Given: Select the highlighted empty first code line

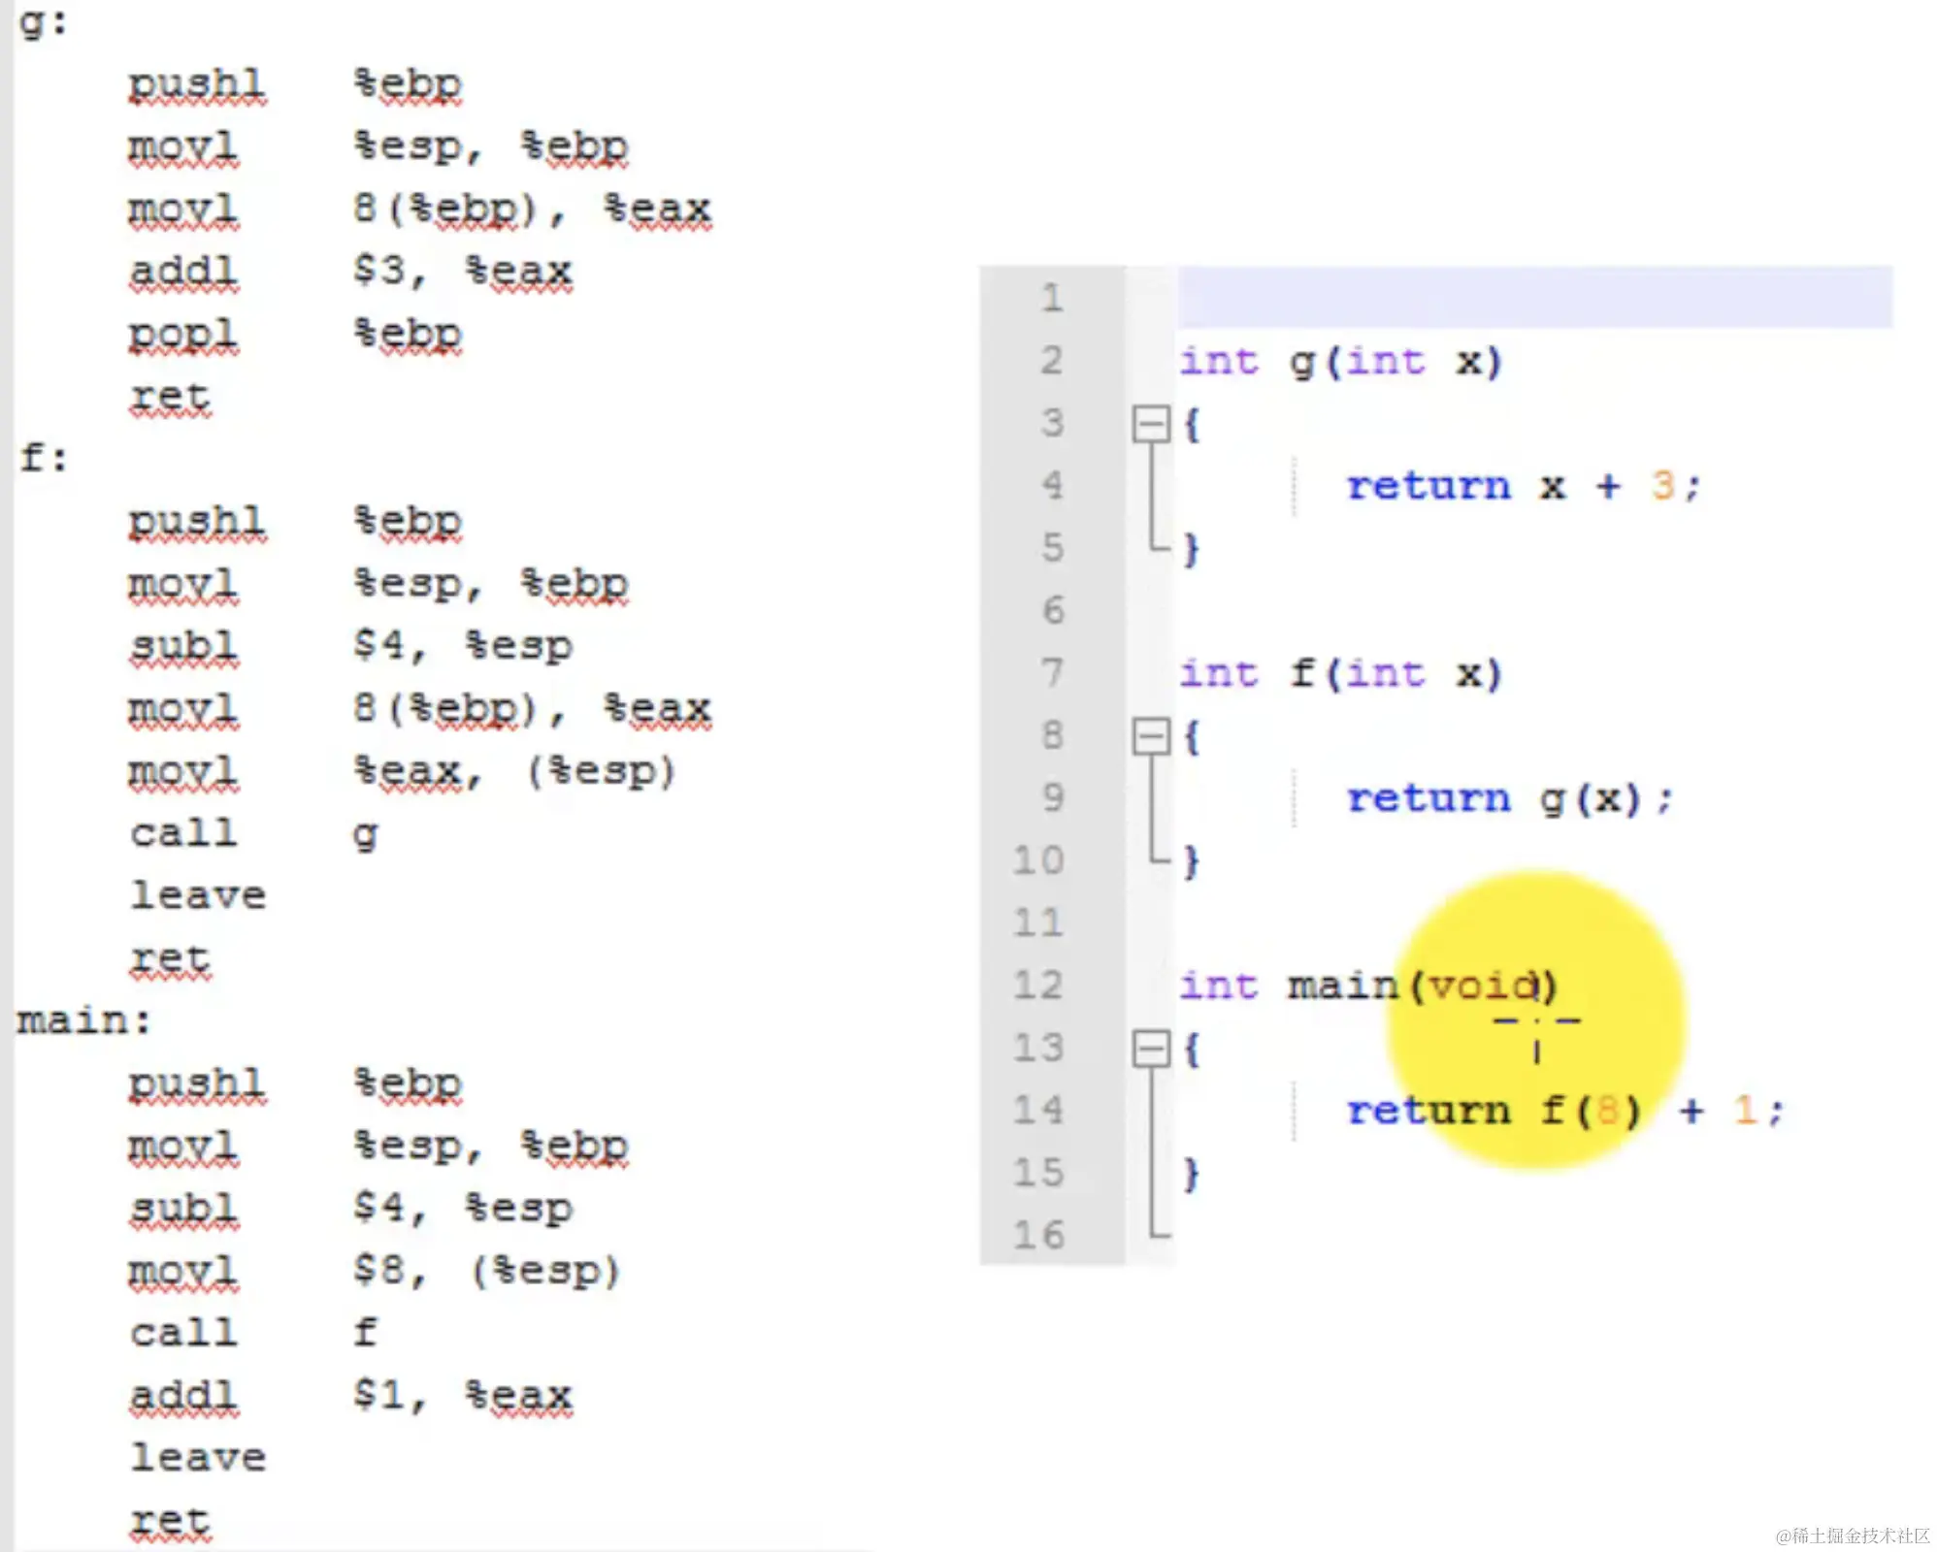Looking at the screenshot, I should (1533, 297).
